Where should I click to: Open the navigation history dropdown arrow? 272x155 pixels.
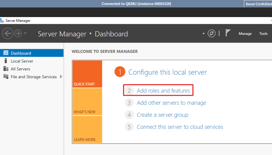click(25, 33)
